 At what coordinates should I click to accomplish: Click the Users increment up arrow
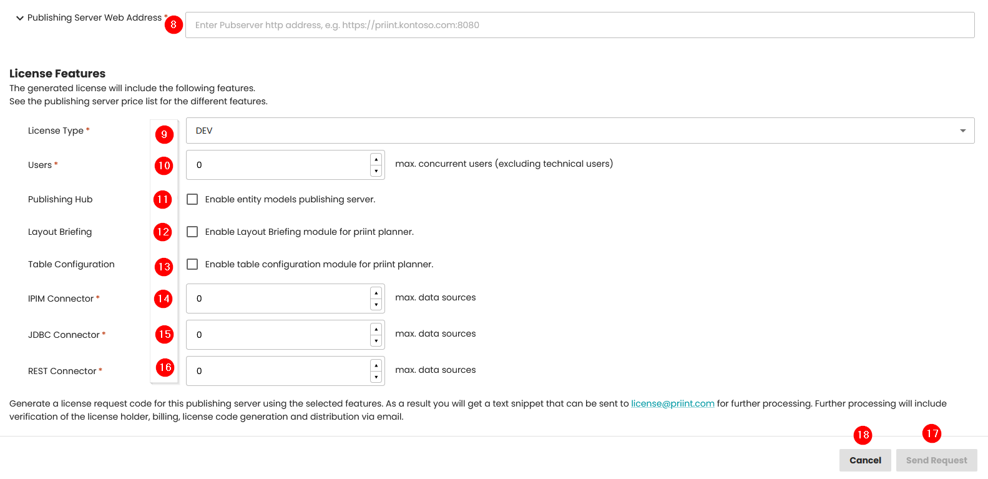pyautogui.click(x=376, y=159)
